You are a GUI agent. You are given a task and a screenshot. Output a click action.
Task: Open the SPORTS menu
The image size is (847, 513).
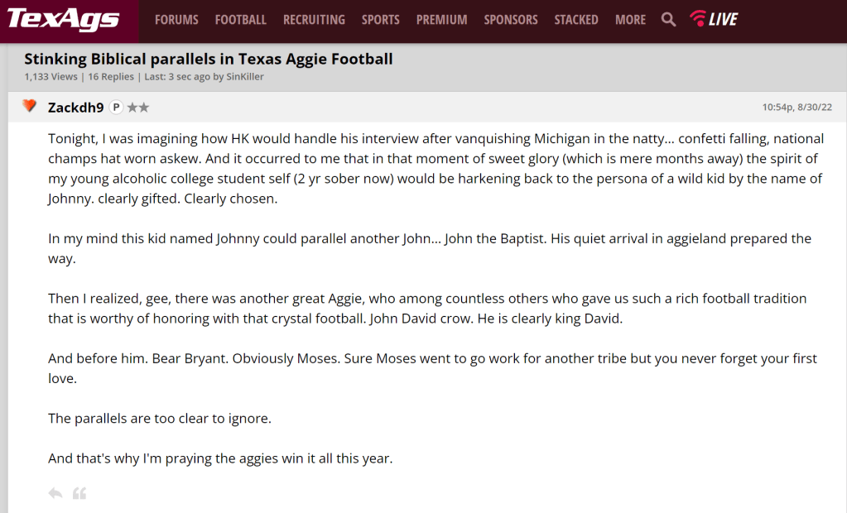click(380, 20)
